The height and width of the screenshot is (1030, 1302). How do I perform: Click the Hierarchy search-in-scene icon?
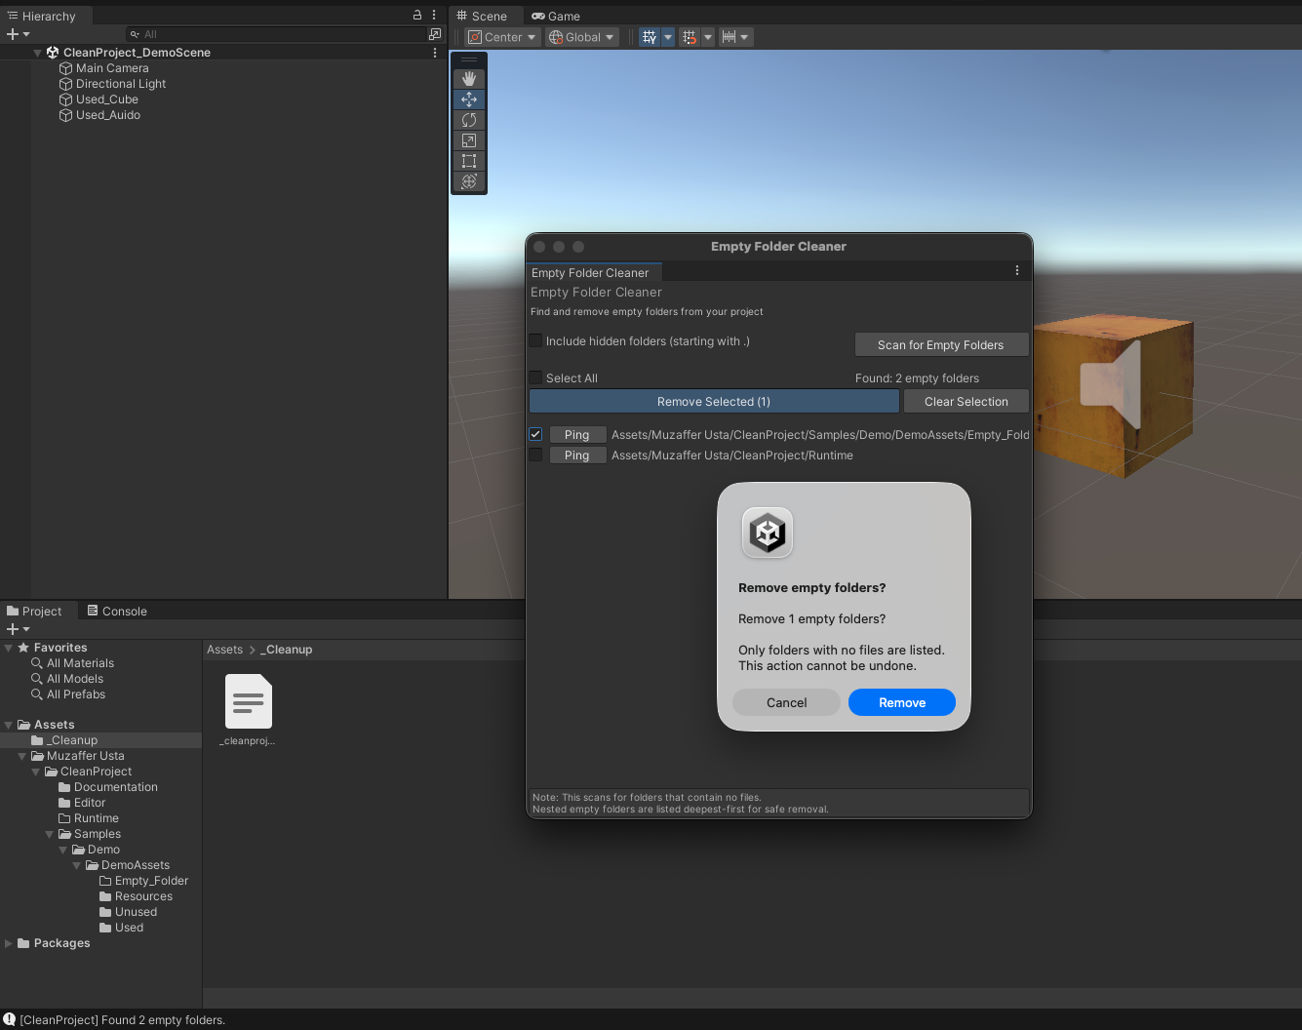coord(435,34)
